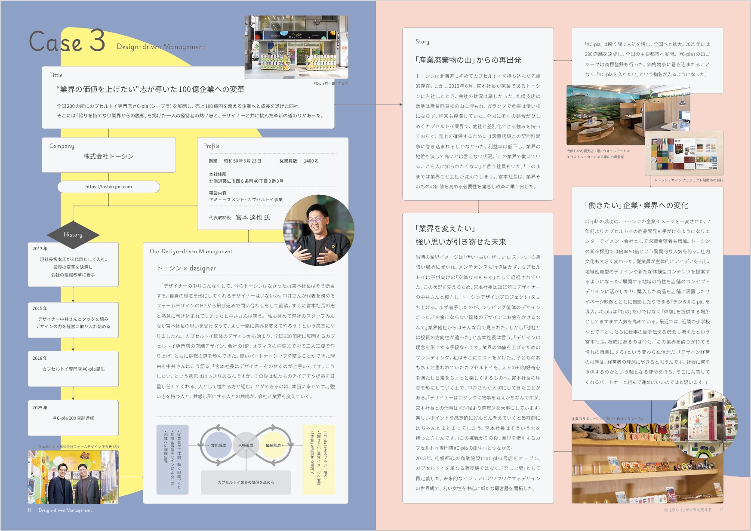Click caption 企業コラボレーション商品や自社ブランド商品
The height and width of the screenshot is (531, 751).
(608, 419)
